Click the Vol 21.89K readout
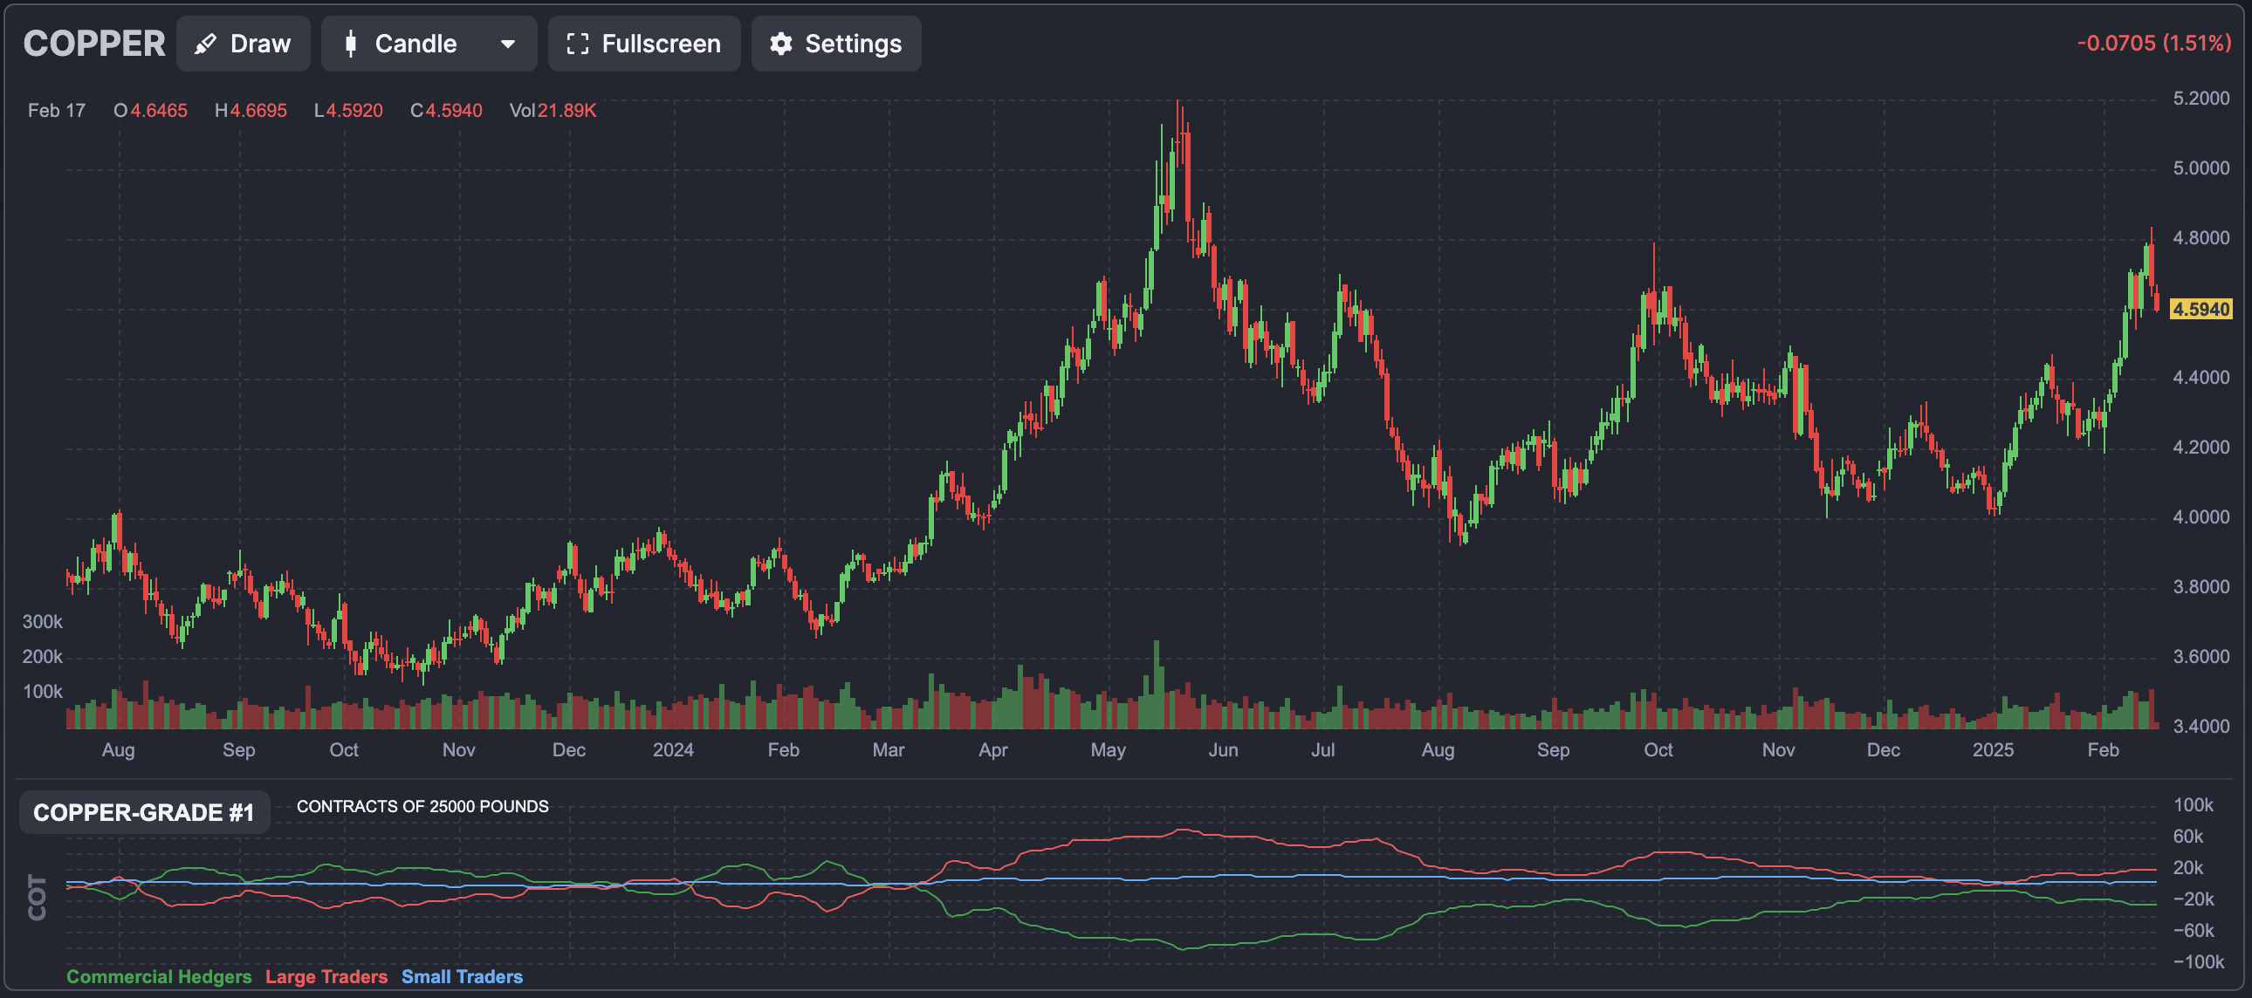 (553, 110)
